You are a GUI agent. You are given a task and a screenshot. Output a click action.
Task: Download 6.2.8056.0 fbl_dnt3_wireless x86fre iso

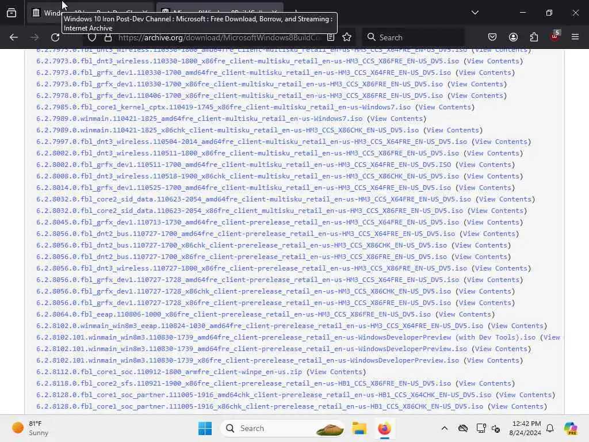(x=252, y=268)
